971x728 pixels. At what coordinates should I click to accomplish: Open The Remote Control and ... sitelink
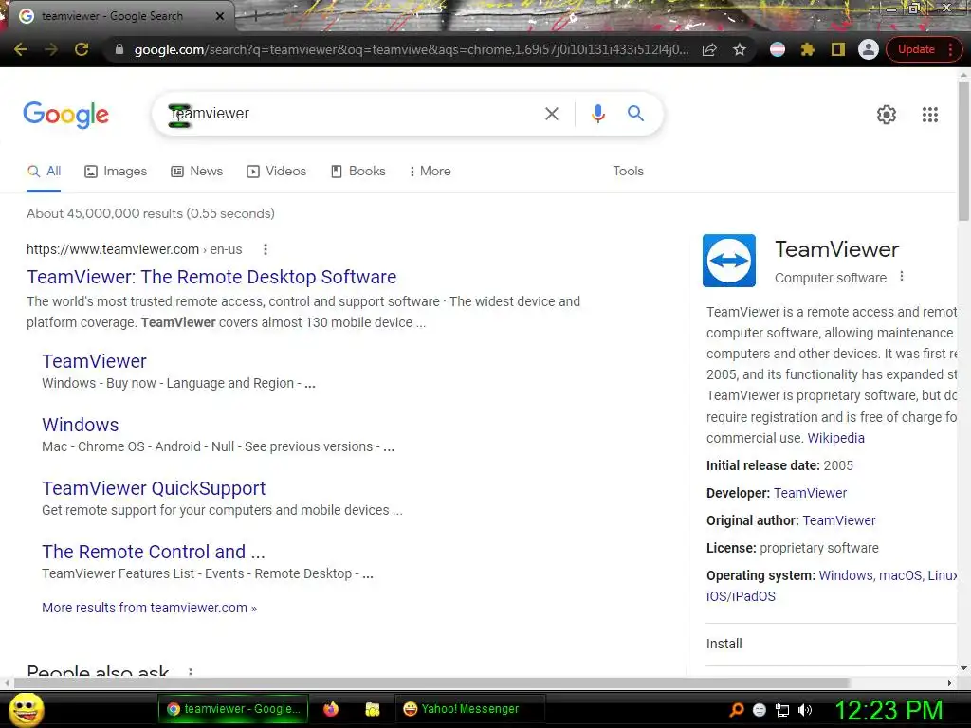154,553
